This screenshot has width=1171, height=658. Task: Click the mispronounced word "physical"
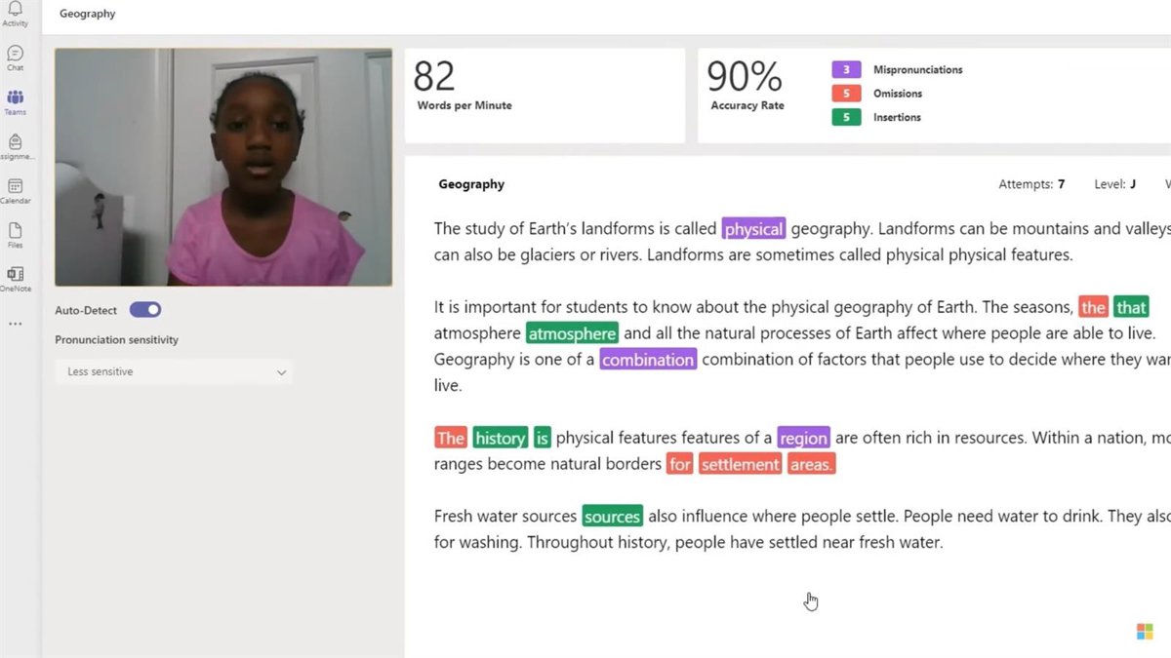[753, 229]
